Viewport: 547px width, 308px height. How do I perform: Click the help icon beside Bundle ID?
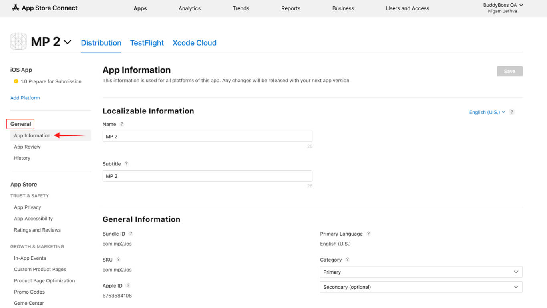tap(131, 234)
